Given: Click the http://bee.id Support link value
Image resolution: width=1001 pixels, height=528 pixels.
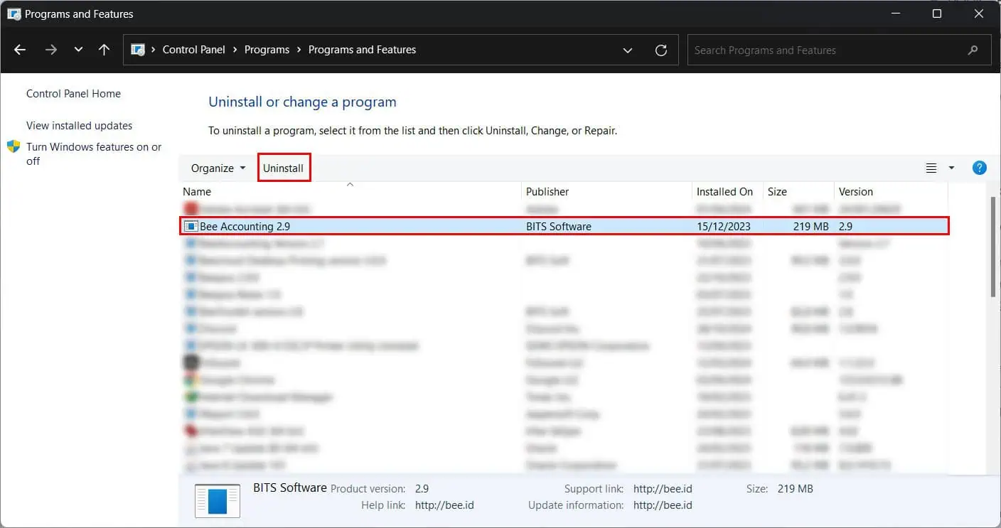Looking at the screenshot, I should (663, 489).
